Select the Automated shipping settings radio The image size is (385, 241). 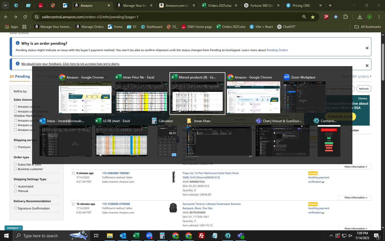point(16,186)
